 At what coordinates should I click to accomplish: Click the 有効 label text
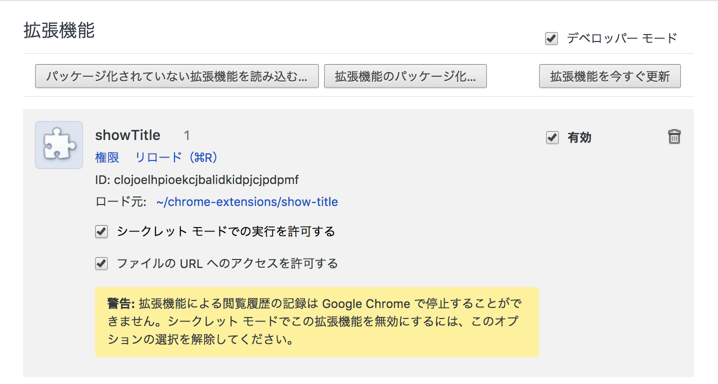[x=579, y=138]
